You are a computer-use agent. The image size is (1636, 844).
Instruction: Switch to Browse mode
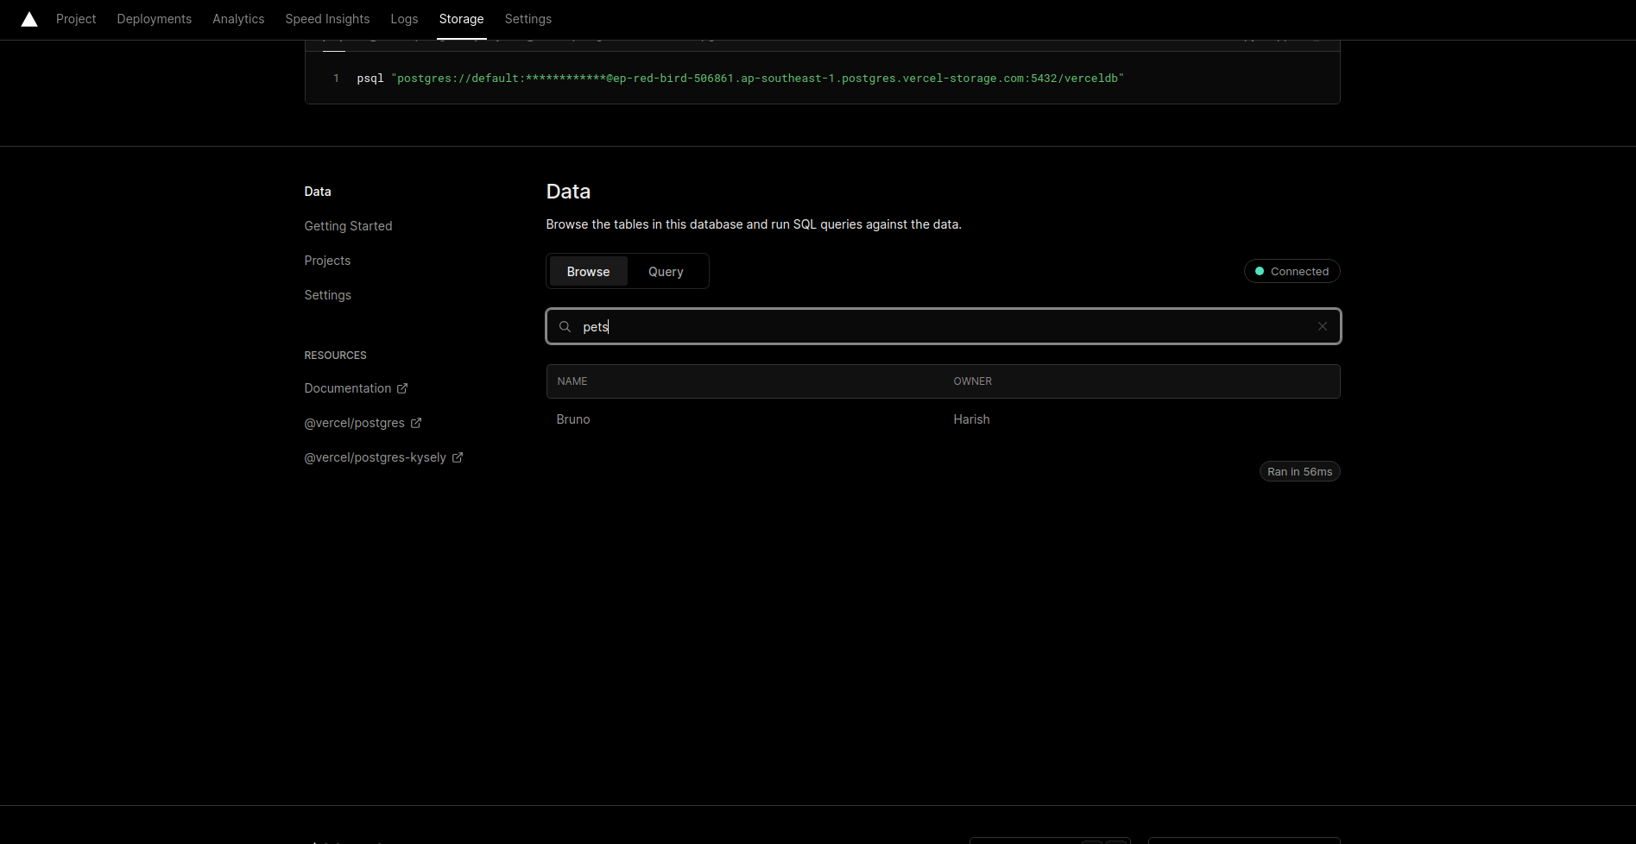coord(588,271)
